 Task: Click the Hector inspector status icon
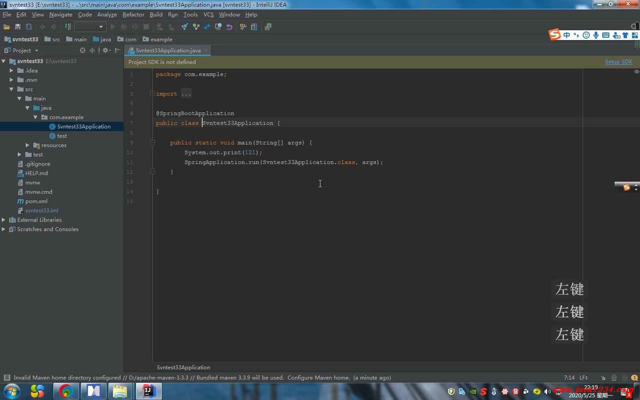(x=614, y=378)
